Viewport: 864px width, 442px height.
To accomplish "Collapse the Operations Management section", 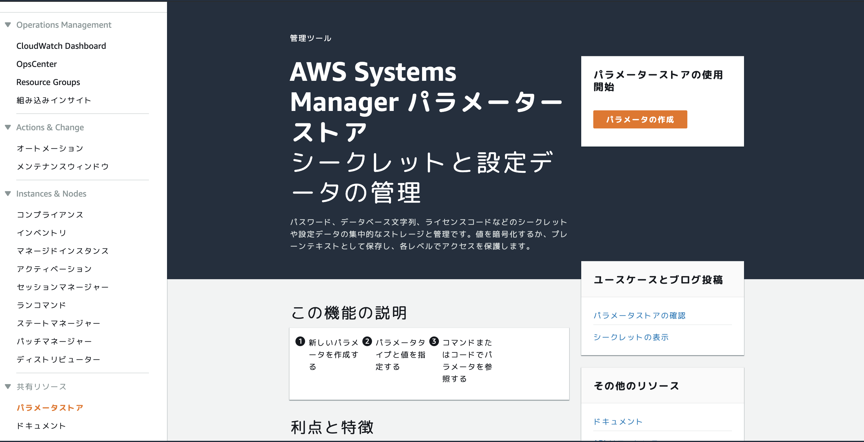I will pyautogui.click(x=8, y=24).
